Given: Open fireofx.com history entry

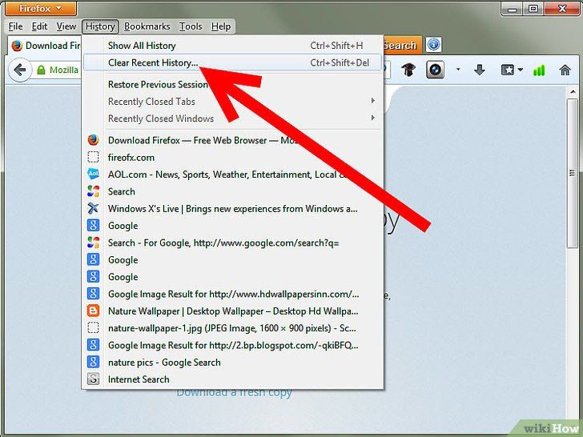Looking at the screenshot, I should point(232,157).
